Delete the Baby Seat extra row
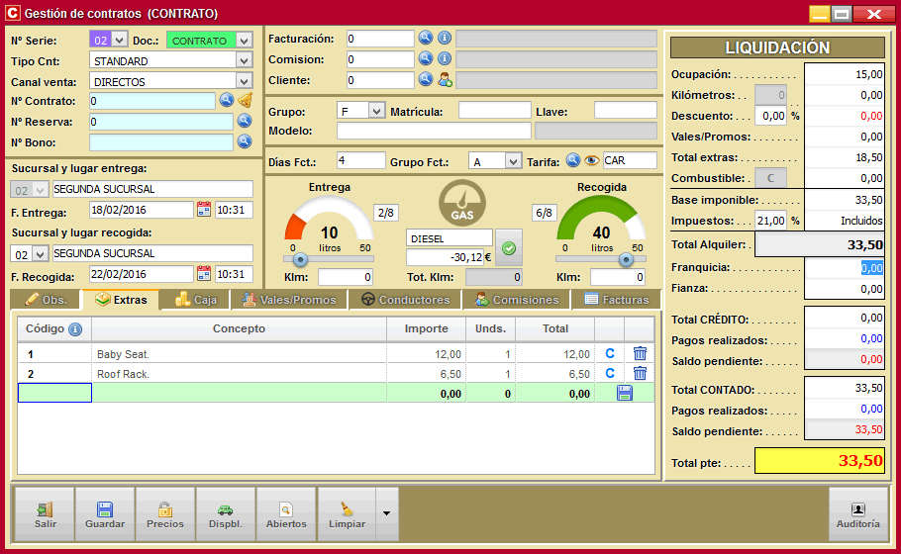The height and width of the screenshot is (554, 901). pyautogui.click(x=640, y=353)
